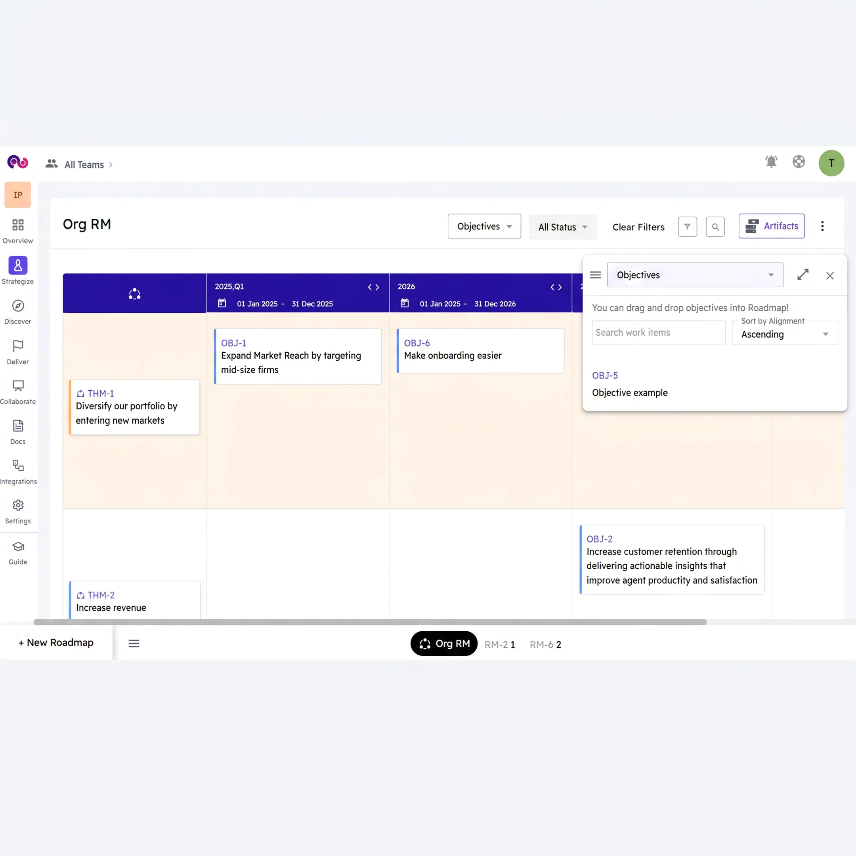Open Settings in sidebar

18,512
